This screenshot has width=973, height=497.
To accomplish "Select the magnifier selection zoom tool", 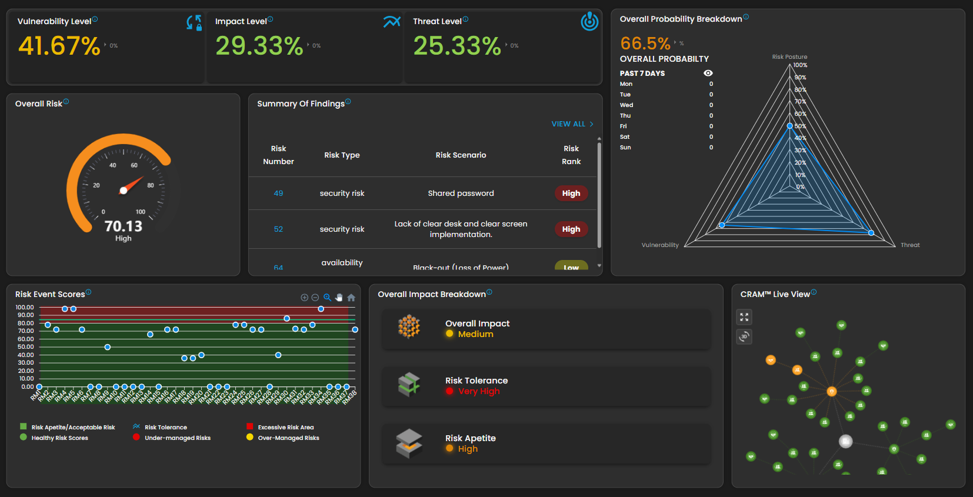I will (327, 298).
